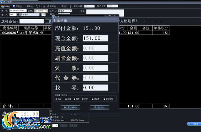Select the 联合结账 combined payment radio button

tap(104, 99)
